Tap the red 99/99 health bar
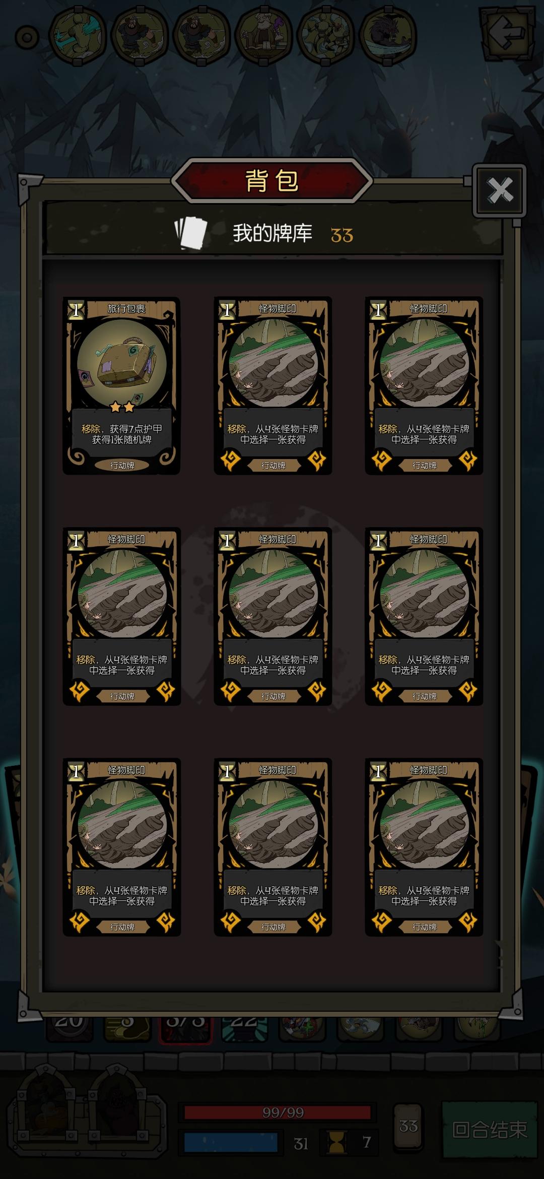The image size is (544, 1179). (x=278, y=1112)
